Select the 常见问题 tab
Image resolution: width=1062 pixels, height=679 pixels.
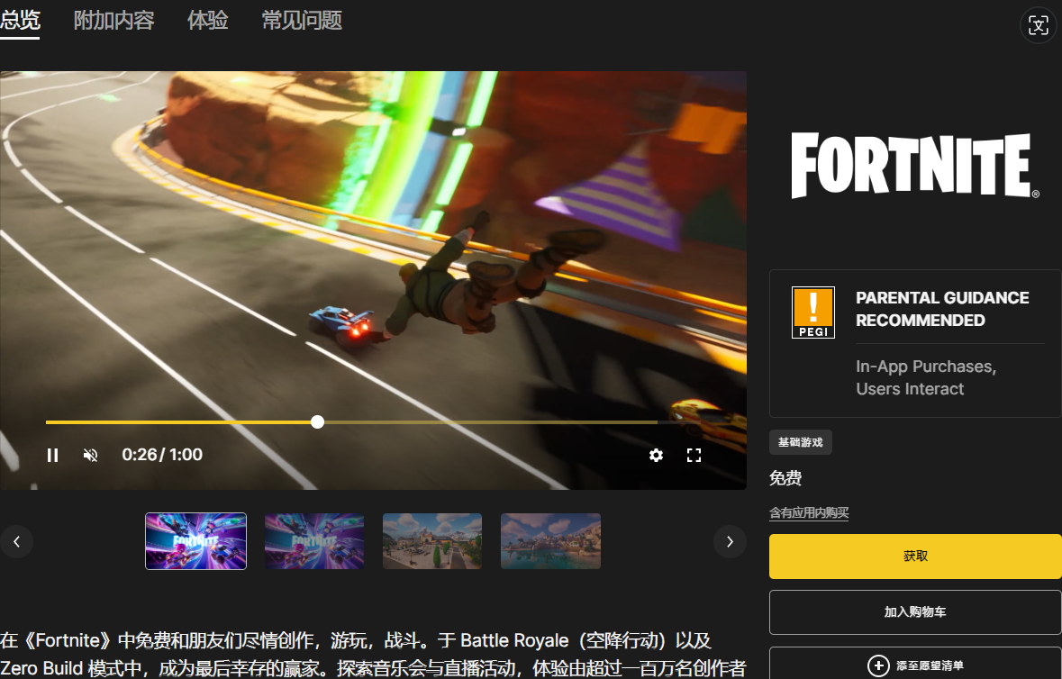(302, 21)
